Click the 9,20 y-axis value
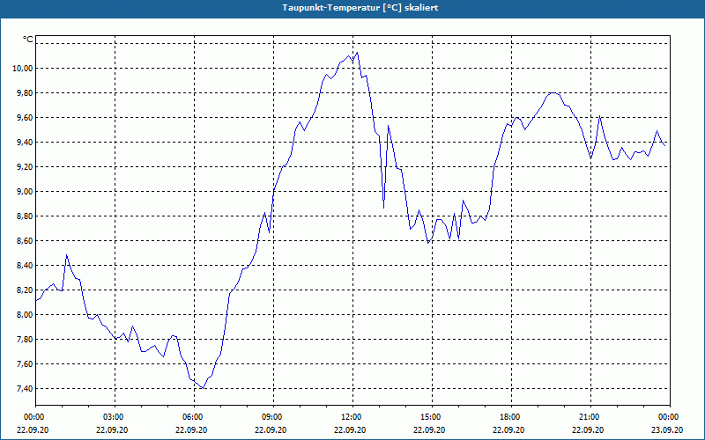Viewport: 705px width, 440px height. coord(25,167)
